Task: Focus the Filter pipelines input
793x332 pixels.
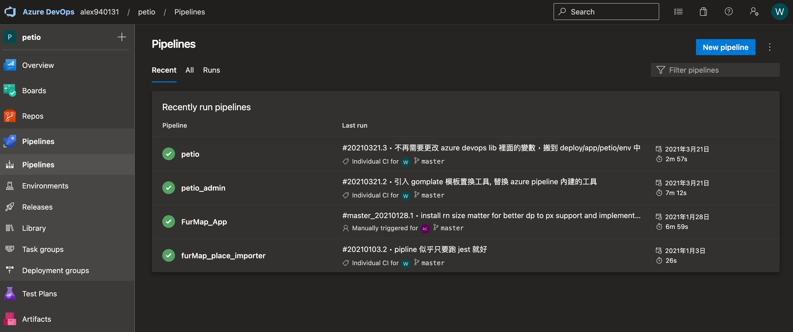Action: coord(715,70)
